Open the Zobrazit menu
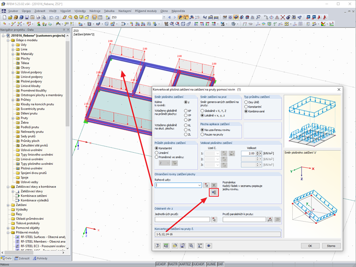This screenshot has height=267, width=356. pyautogui.click(x=40, y=11)
